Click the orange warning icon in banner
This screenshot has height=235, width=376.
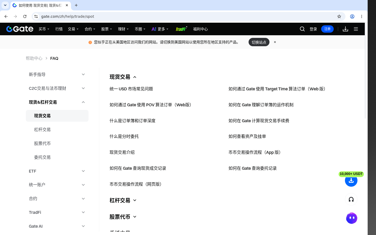[x=90, y=42]
